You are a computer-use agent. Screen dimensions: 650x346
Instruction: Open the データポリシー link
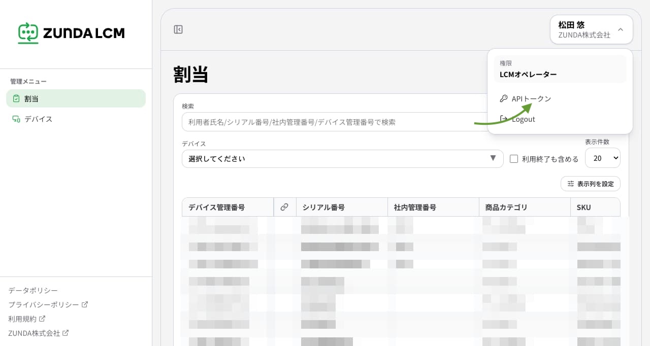click(x=33, y=290)
